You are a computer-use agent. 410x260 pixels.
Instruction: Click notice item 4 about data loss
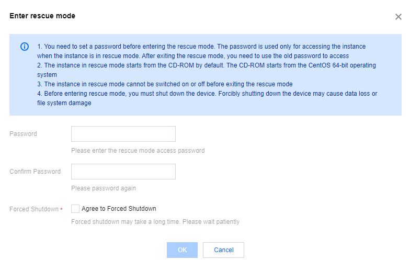[207, 98]
